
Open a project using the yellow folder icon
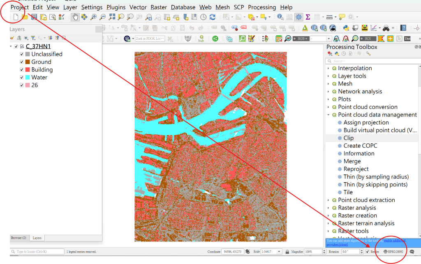point(25,17)
